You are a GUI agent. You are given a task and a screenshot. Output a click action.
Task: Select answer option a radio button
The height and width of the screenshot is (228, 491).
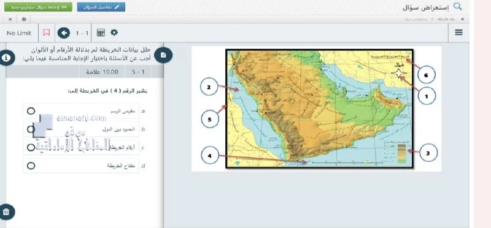(31, 111)
